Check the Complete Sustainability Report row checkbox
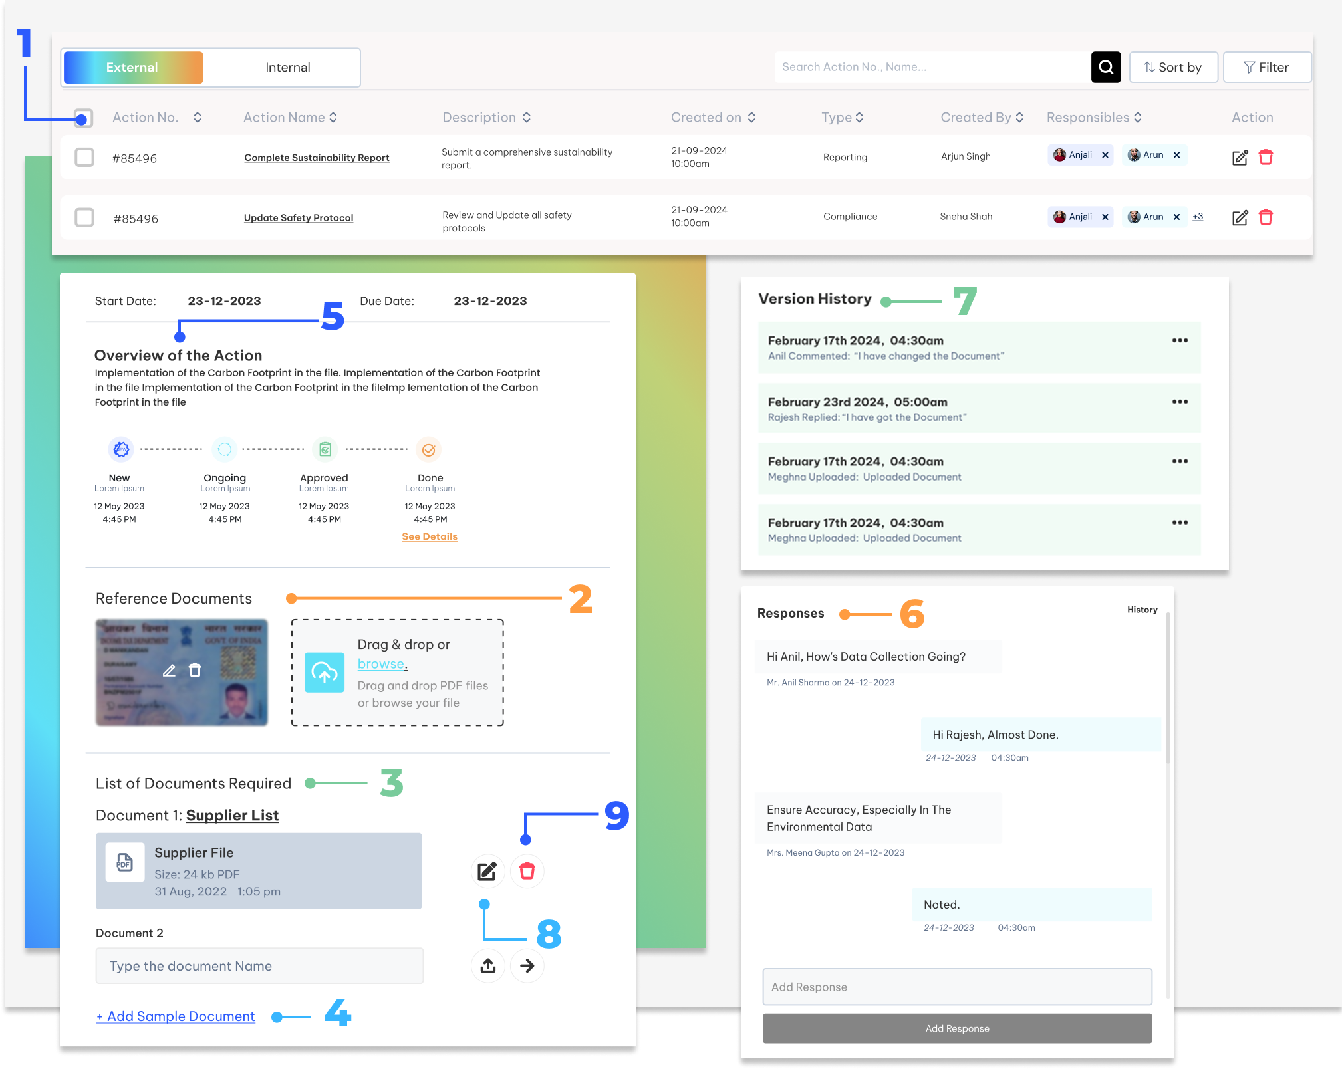Viewport: 1342px width, 1069px height. [84, 158]
